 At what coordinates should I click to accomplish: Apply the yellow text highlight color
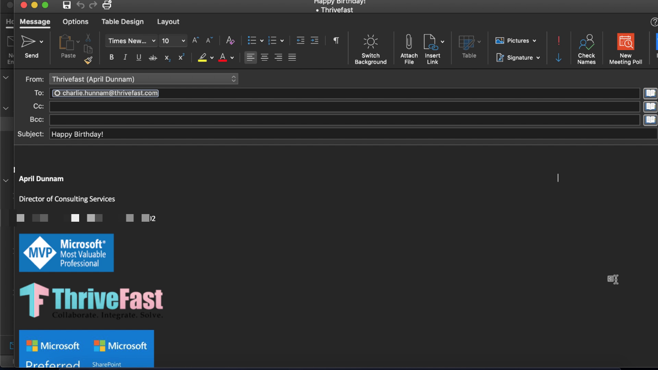[203, 58]
